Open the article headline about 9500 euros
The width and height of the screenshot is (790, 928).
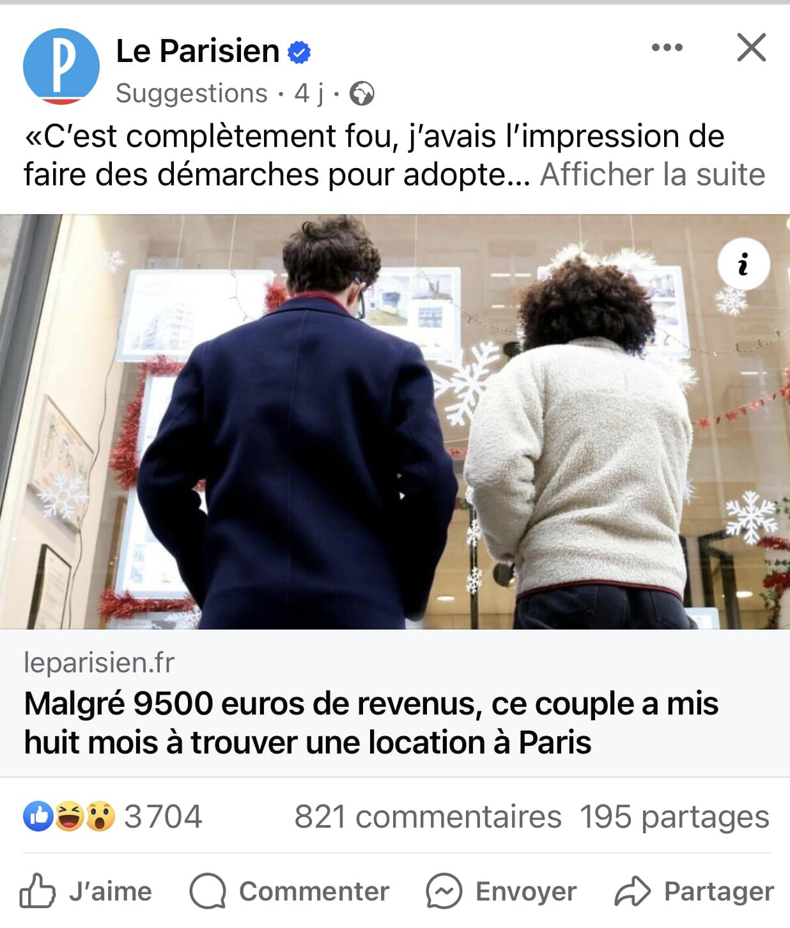[371, 723]
